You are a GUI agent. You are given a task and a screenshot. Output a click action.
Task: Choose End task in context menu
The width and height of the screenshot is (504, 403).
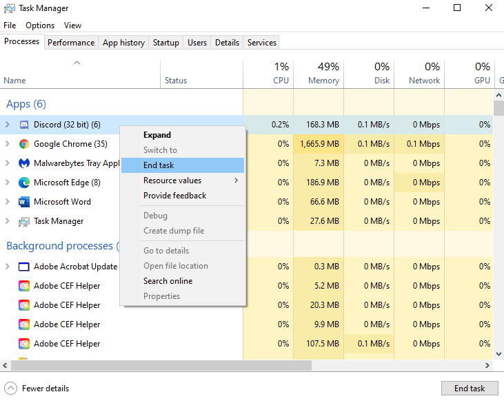[x=183, y=165]
